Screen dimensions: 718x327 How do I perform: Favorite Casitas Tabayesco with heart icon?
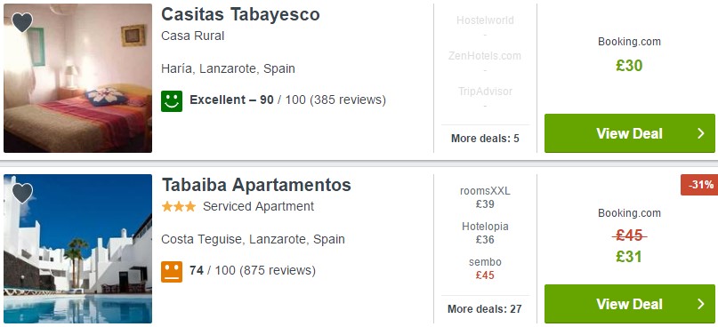point(22,22)
